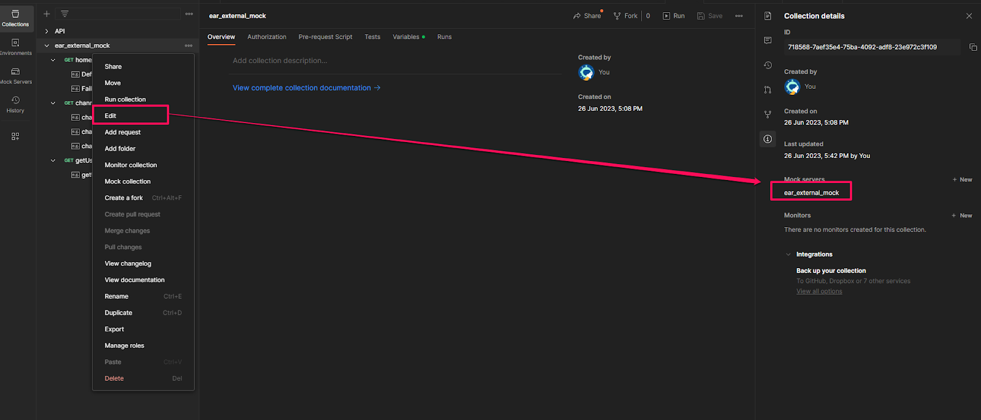Collapse the ear_external_mock collection

click(x=47, y=45)
